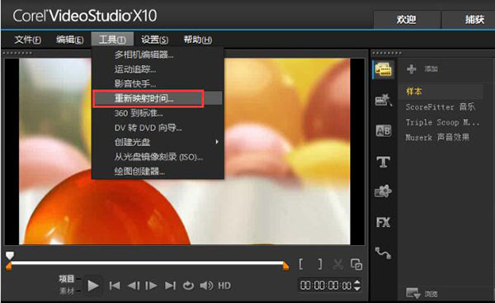This screenshot has width=495, height=303.
Task: Click the timecode up arrow
Action: pos(357,282)
